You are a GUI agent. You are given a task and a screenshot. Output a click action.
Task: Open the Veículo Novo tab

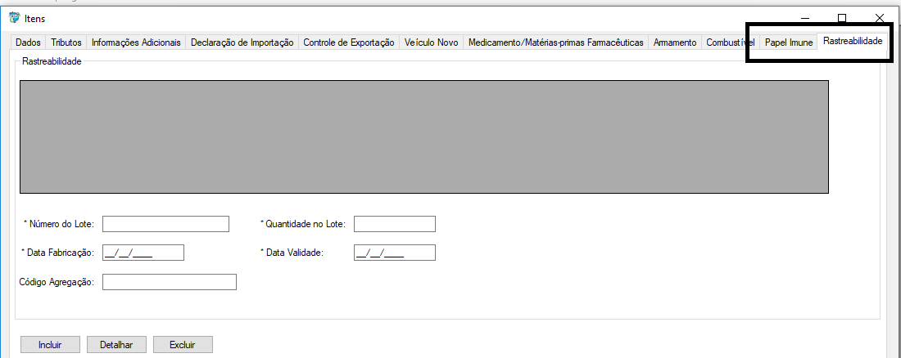click(x=432, y=43)
